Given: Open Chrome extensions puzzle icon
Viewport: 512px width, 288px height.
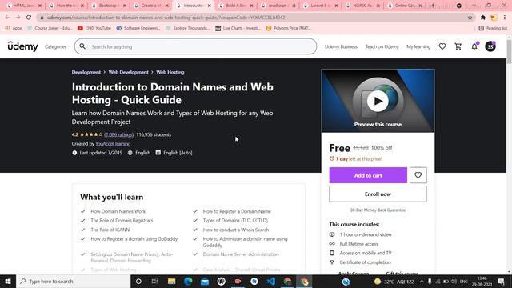Looking at the screenshot, I should click(x=483, y=18).
